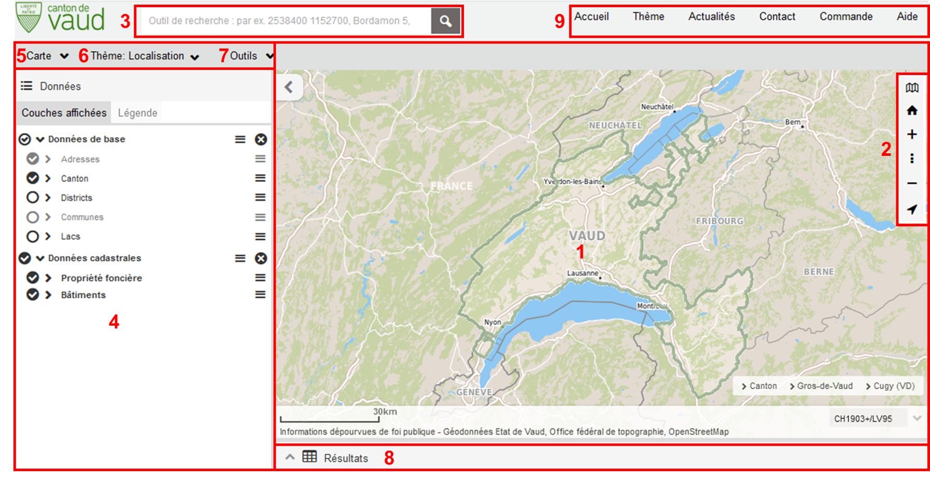Image resolution: width=930 pixels, height=481 pixels.
Task: Toggle the Données de base group checkbox
Action: [x=24, y=139]
